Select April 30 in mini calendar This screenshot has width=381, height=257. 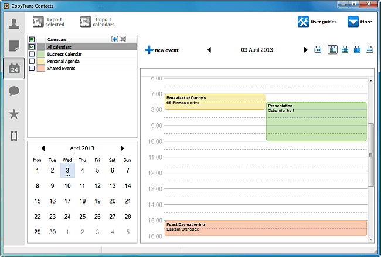[53, 232]
